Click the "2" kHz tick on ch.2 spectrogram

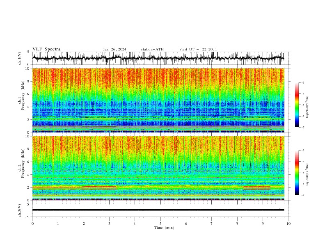pyautogui.click(x=29, y=187)
